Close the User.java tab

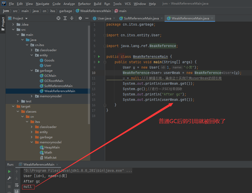coord(114,18)
